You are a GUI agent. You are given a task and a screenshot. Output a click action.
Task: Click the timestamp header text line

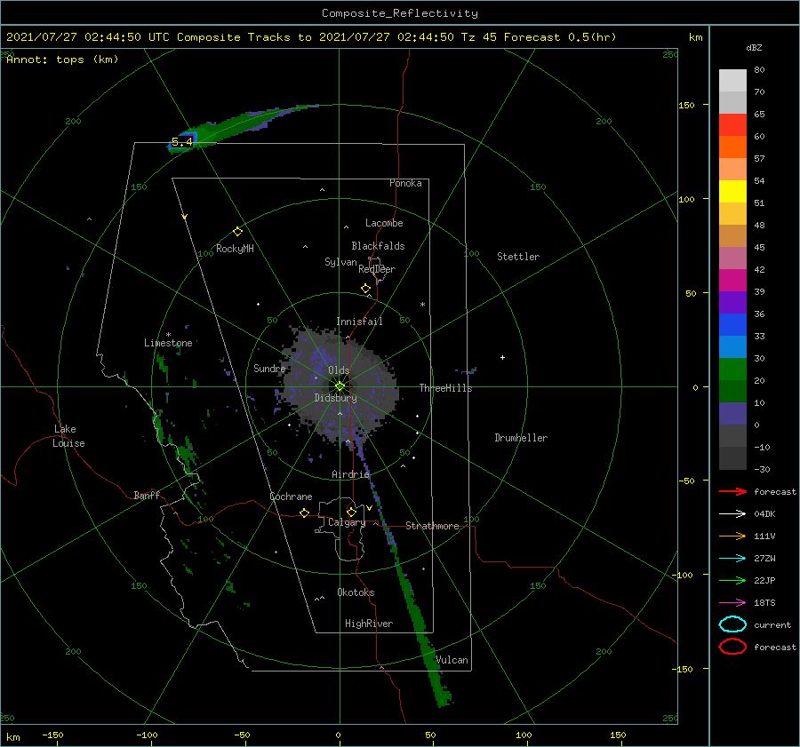pyautogui.click(x=311, y=37)
